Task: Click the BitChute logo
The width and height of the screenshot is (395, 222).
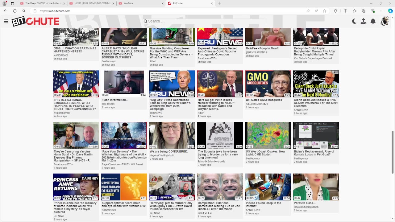Action: click(x=35, y=22)
